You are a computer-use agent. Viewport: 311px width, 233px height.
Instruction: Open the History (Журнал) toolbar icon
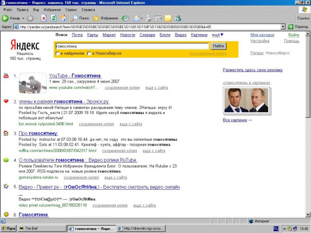[125, 18]
